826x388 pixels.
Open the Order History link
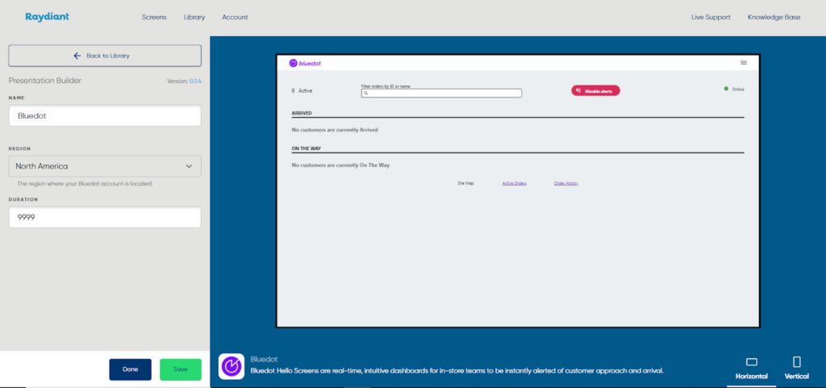tap(565, 183)
